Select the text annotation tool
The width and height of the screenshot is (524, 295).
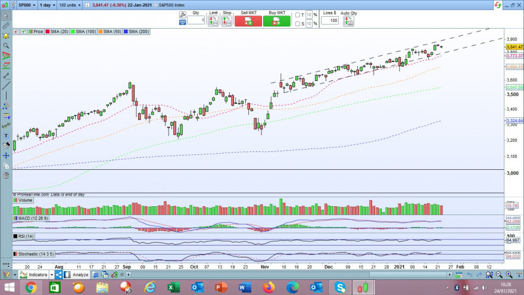point(6,135)
